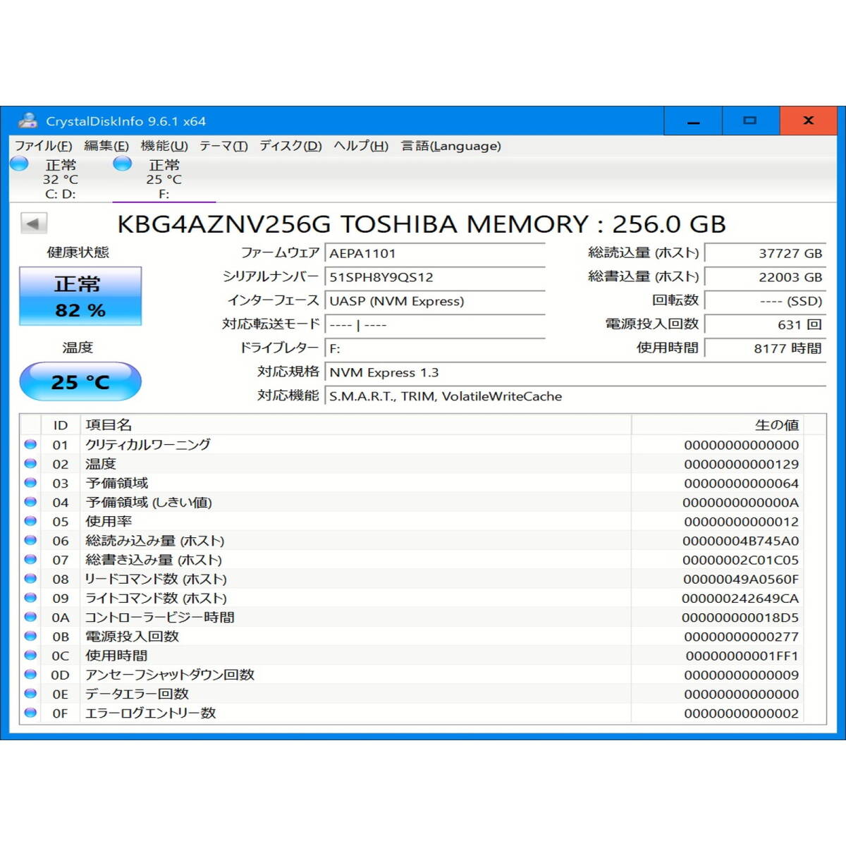Click status dot for row 09 ライトコマンド数
The height and width of the screenshot is (846, 846).
(30, 597)
